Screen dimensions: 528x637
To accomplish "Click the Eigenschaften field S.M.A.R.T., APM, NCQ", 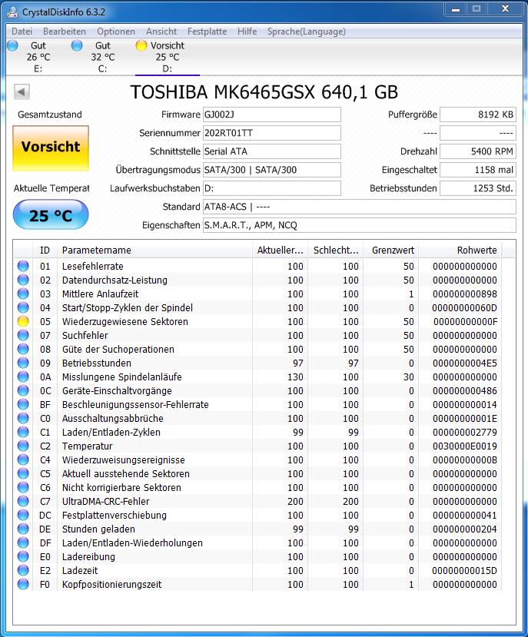I will pos(360,225).
